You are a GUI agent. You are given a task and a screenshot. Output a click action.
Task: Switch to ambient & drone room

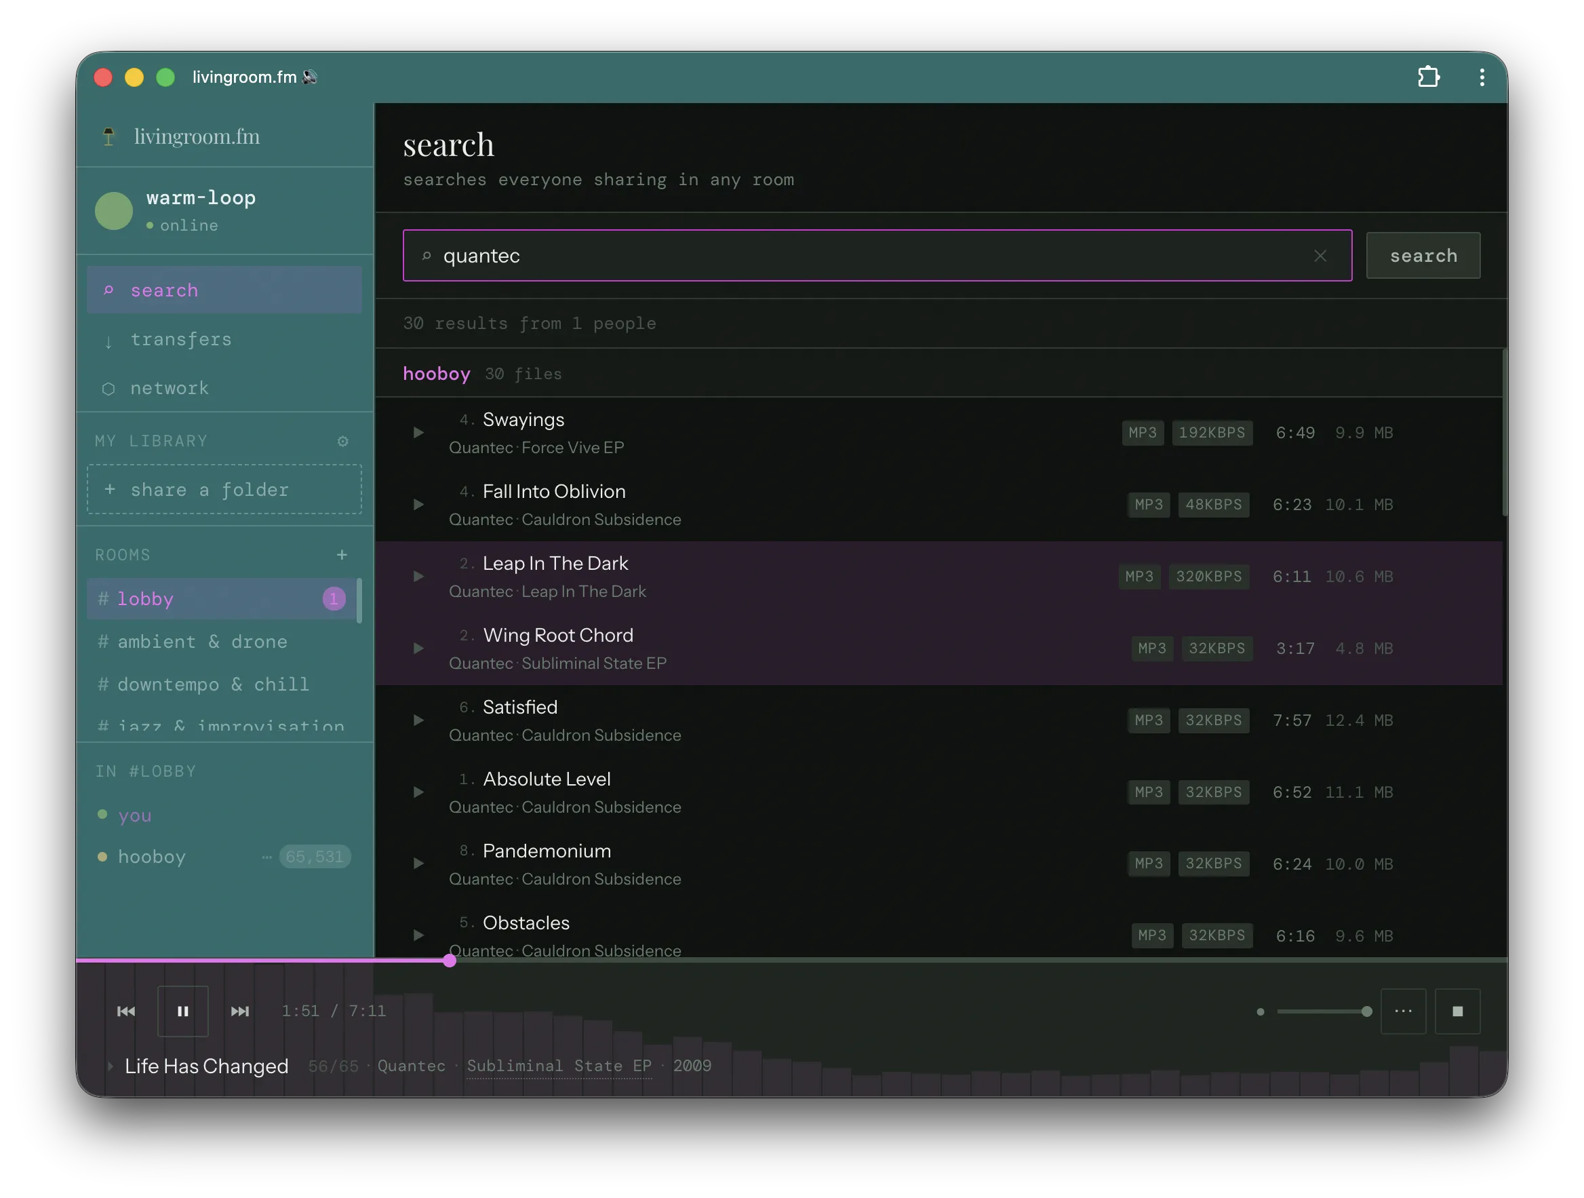pos(221,641)
